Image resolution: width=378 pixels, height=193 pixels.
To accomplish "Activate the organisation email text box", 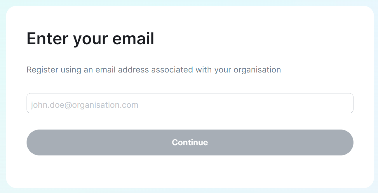I will tap(190, 103).
